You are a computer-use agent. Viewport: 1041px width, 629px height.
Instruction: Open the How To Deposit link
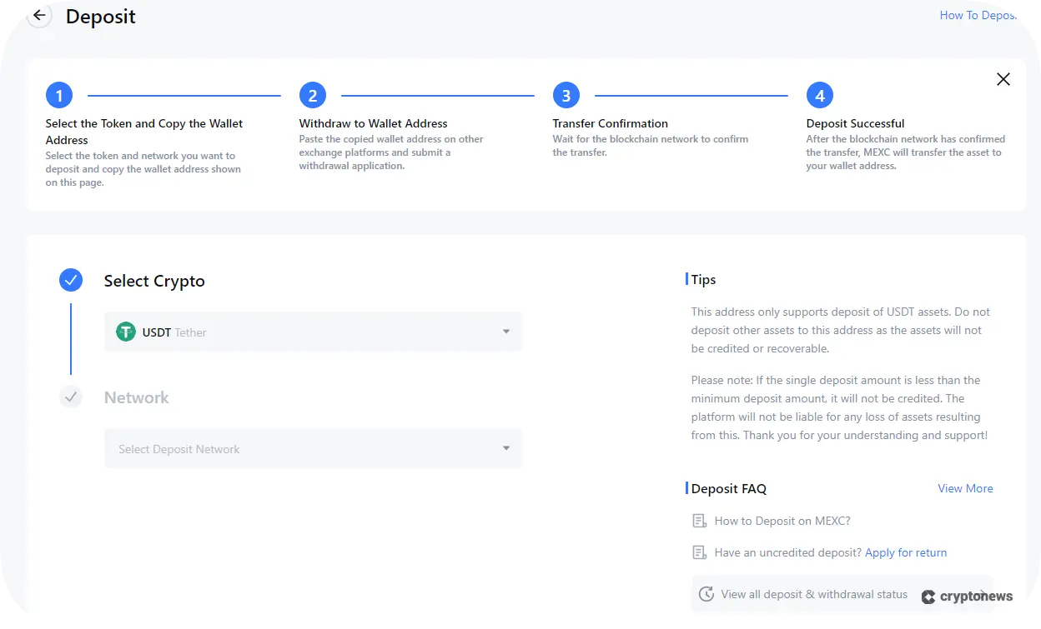978,15
